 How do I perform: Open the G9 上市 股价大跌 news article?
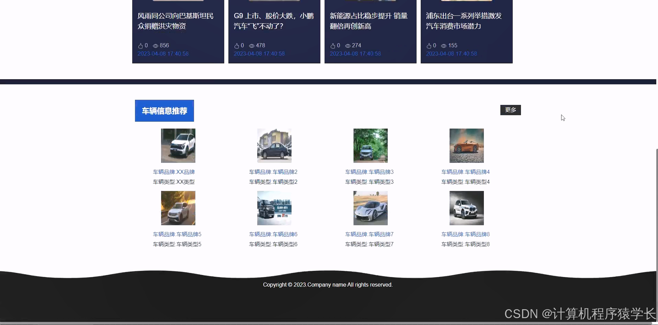(x=274, y=21)
